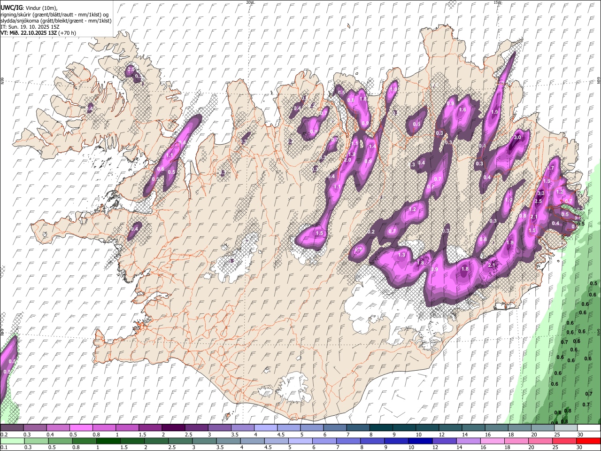Select the "slydda/snjókoma (grátt/bleikt/grænt - mm/1klst)" line
Viewport: 601px width, 451px height.
[x=56, y=21]
